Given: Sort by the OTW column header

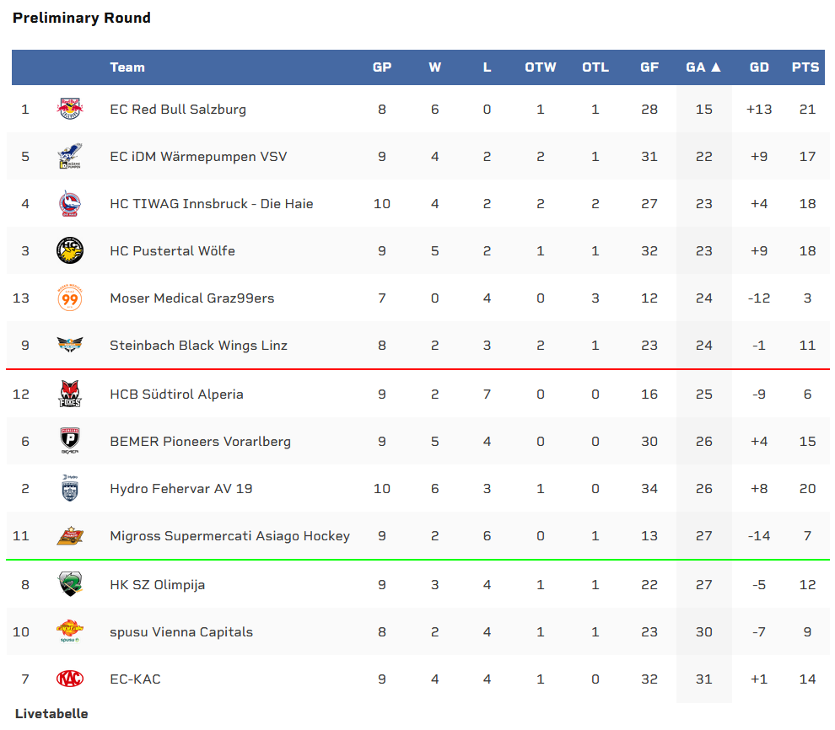Looking at the screenshot, I should pos(541,67).
